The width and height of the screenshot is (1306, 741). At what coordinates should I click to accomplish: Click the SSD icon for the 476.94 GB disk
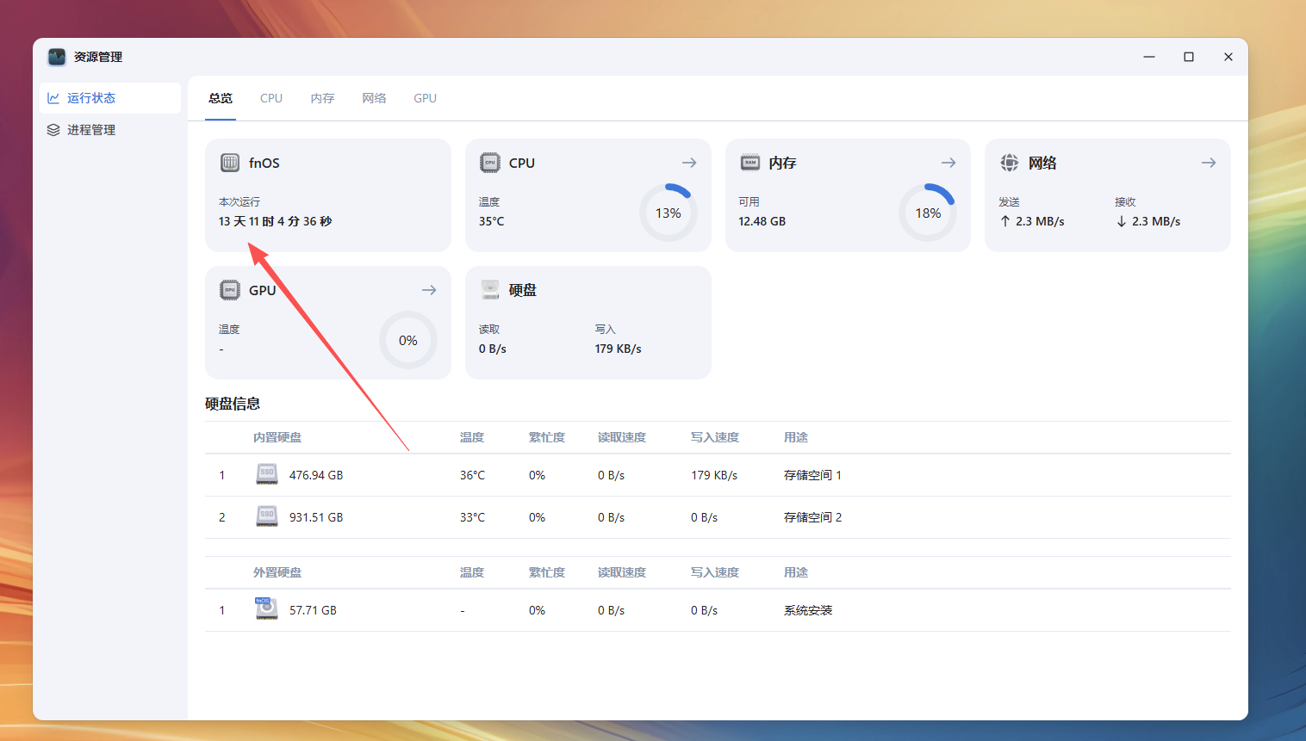click(266, 474)
